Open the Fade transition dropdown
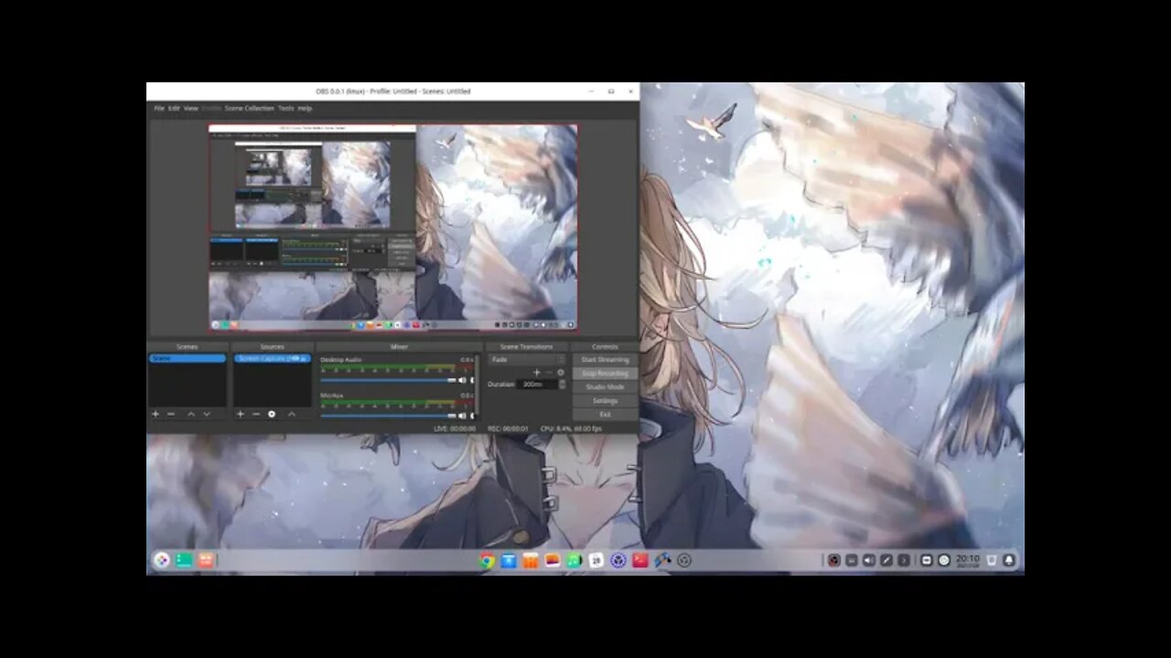This screenshot has height=658, width=1171. click(x=528, y=359)
